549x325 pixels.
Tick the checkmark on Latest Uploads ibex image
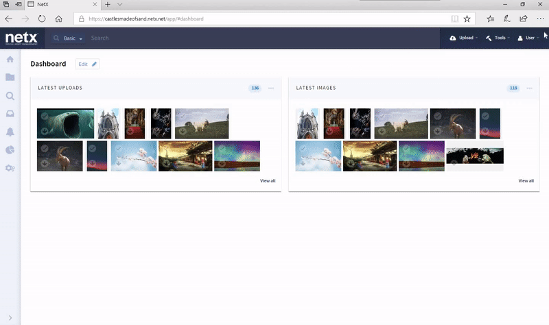point(45,148)
